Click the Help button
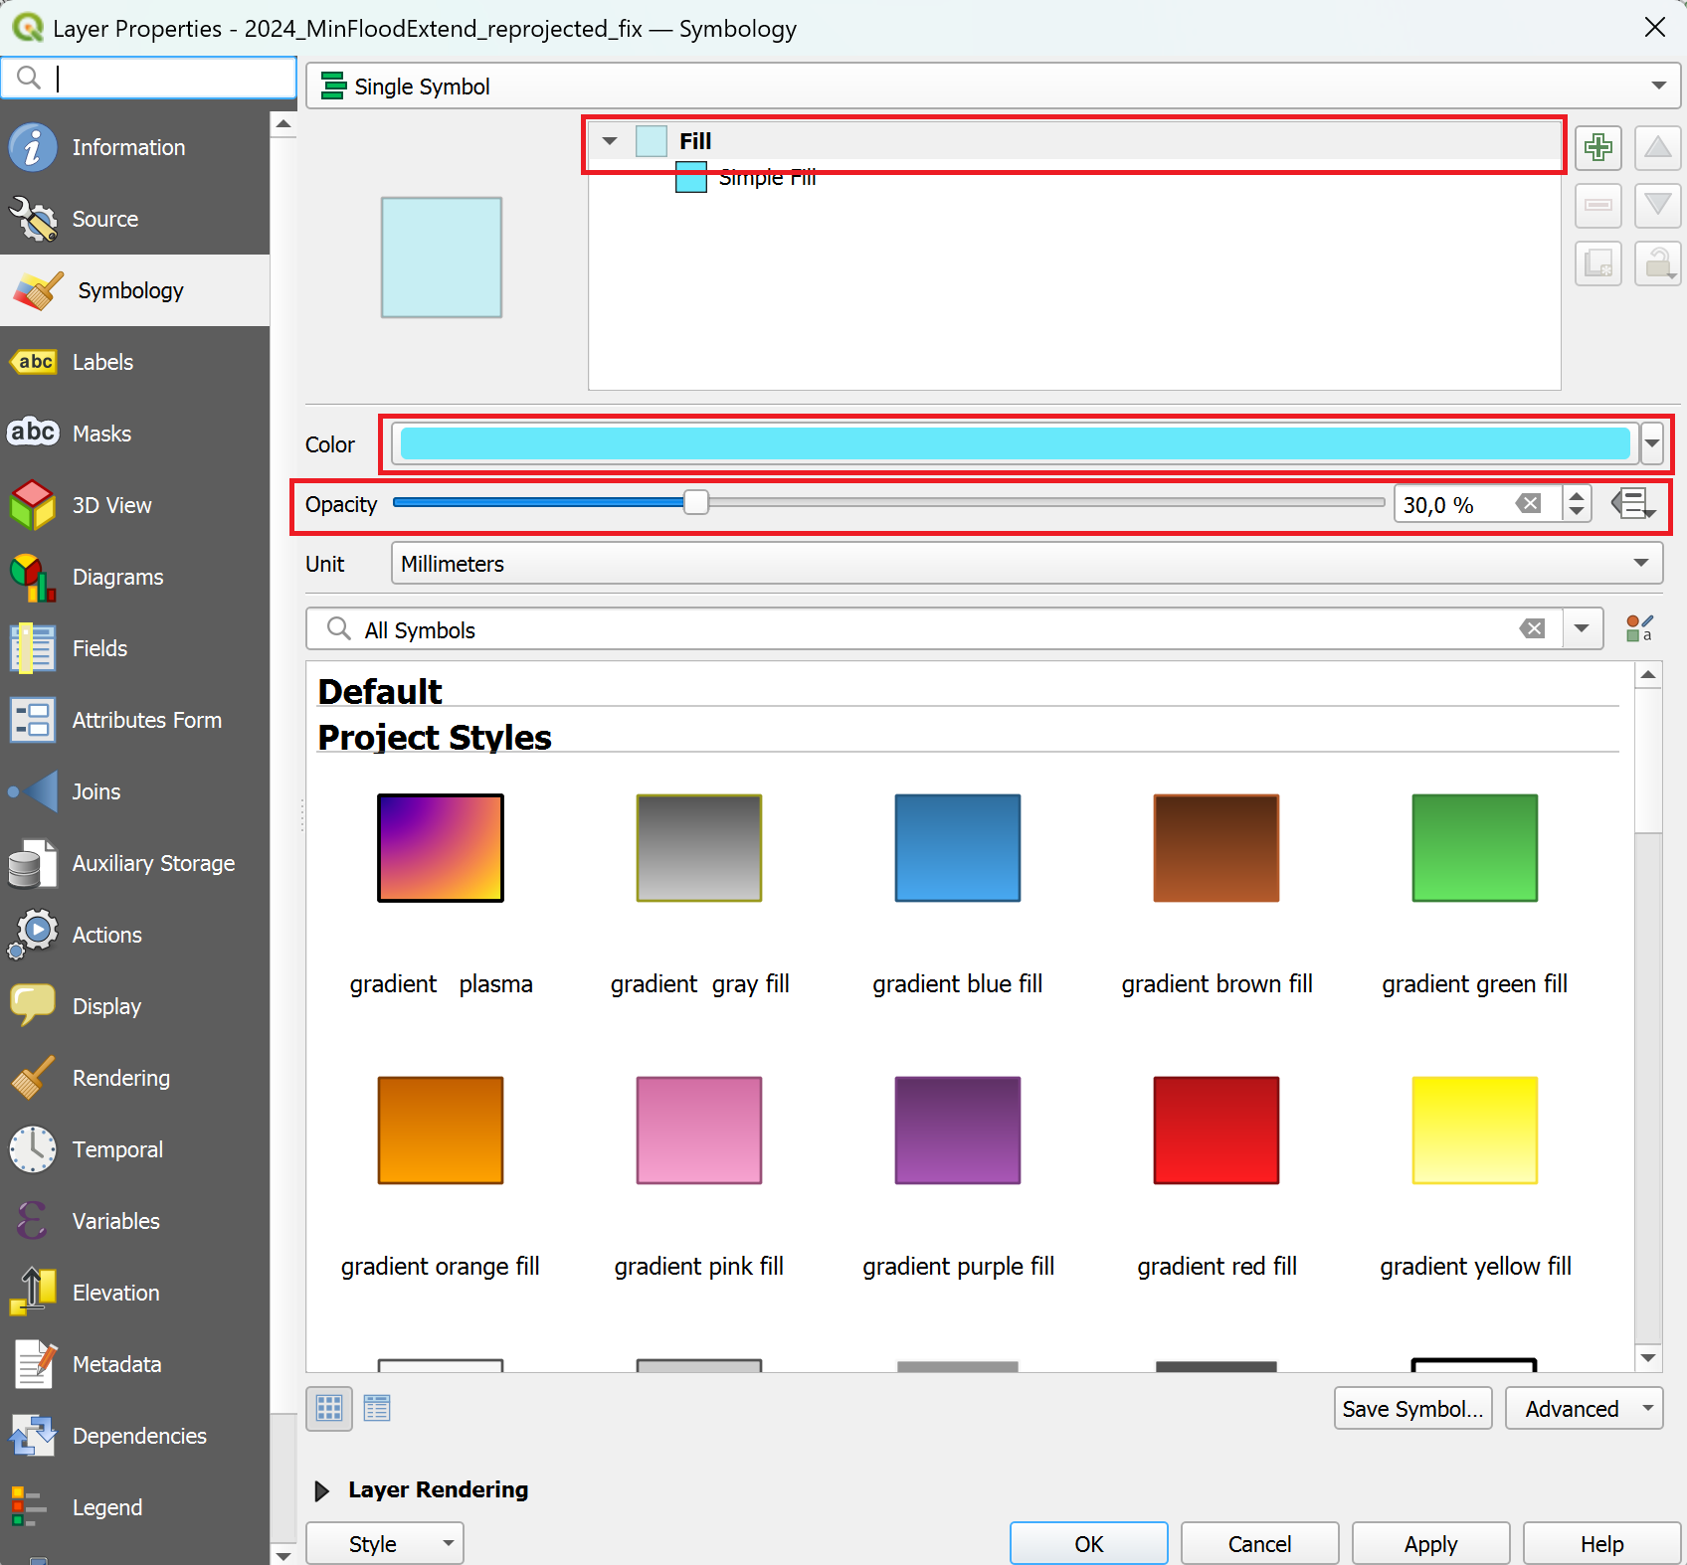 click(x=1601, y=1543)
